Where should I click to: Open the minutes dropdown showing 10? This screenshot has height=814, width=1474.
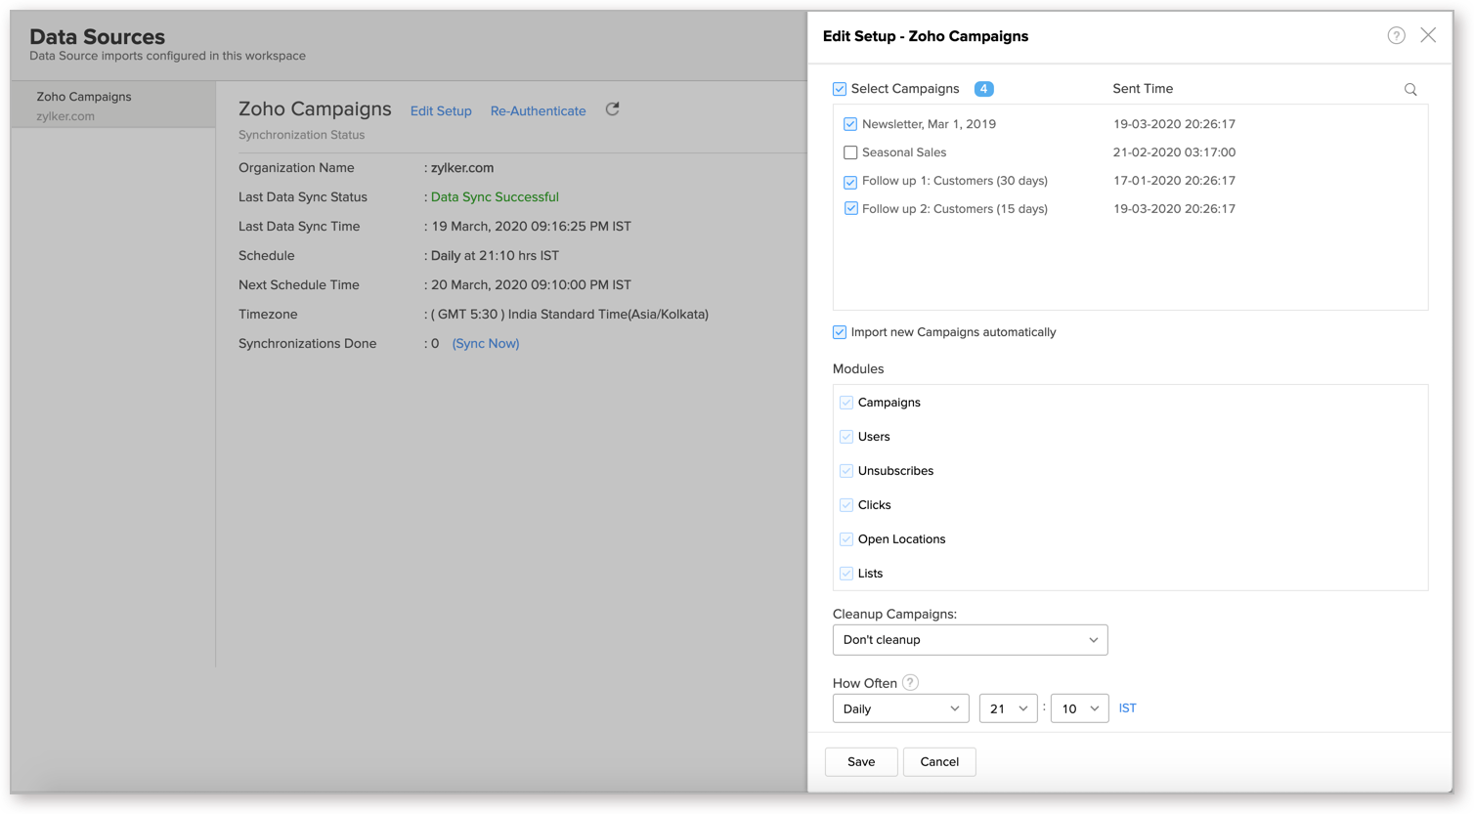pos(1079,708)
